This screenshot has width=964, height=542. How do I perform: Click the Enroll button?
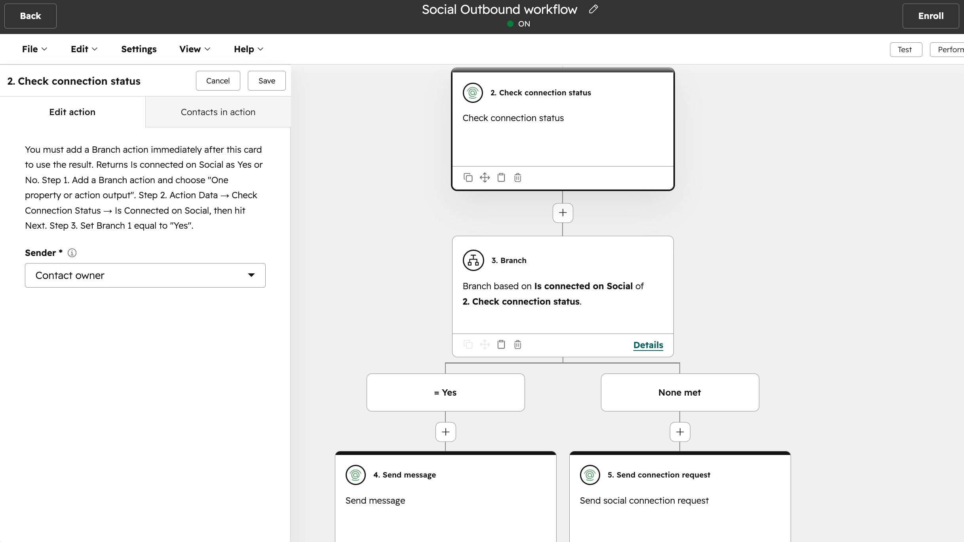[x=931, y=16]
